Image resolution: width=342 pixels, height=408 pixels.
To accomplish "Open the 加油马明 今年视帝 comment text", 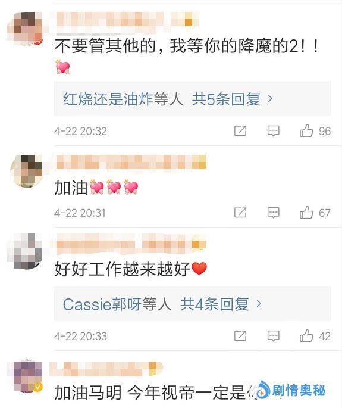I will click(x=153, y=393).
